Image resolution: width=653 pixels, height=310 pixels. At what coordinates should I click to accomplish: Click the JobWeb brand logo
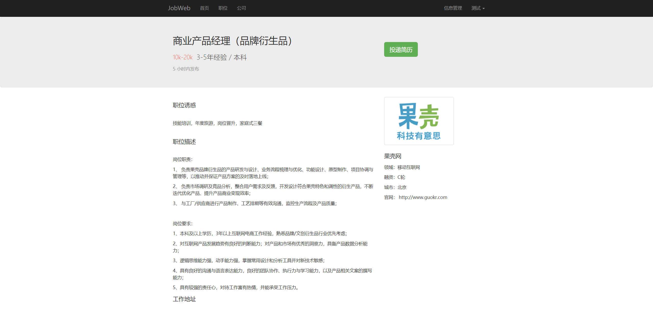(x=179, y=8)
